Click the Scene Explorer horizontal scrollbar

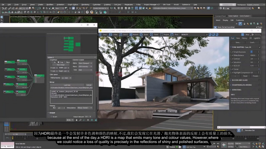tap(242, 127)
